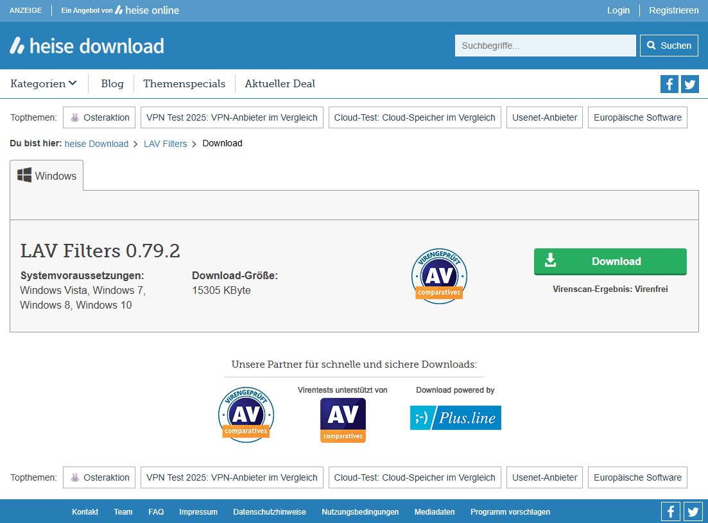The width and height of the screenshot is (708, 523).
Task: Open the Registrieren link
Action: point(674,10)
